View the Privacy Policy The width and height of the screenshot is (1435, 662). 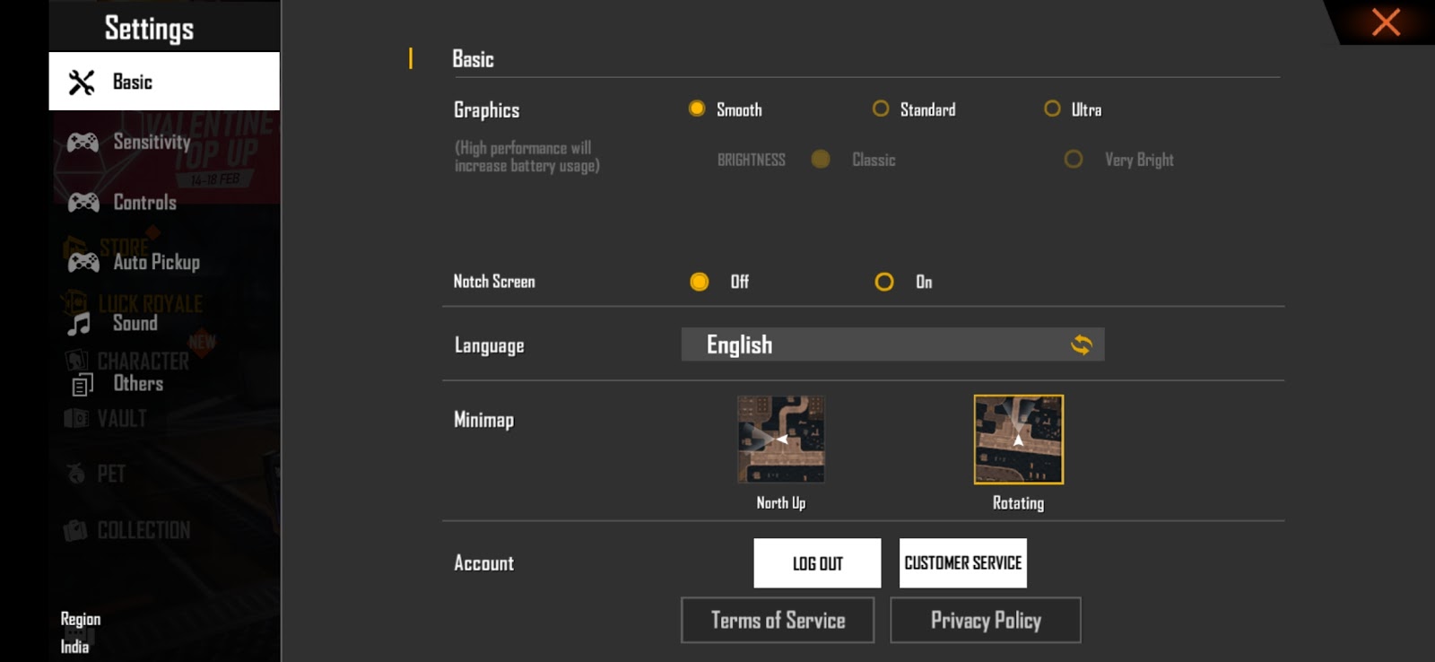(x=986, y=620)
